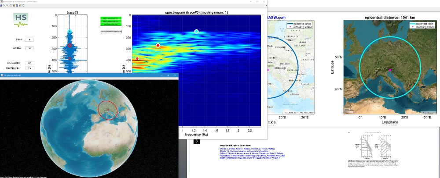Click the cyan marker on the spectrogram
440x178 pixels.
tap(196, 31)
